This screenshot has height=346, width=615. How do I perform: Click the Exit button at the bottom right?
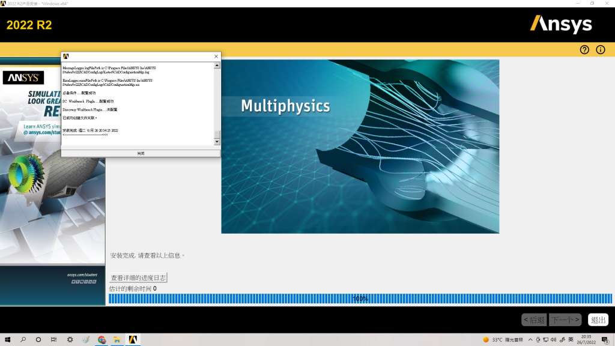[598, 320]
